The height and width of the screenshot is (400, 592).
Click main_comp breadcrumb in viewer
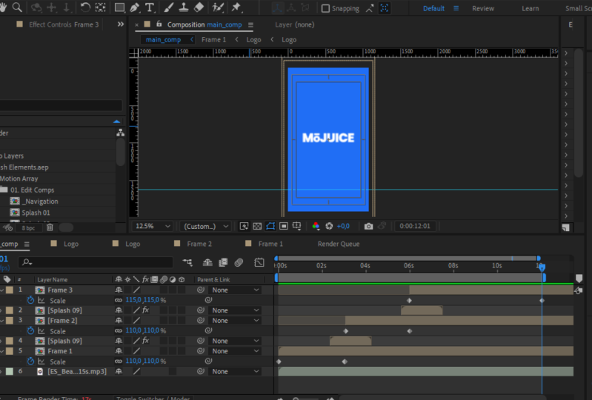[163, 39]
